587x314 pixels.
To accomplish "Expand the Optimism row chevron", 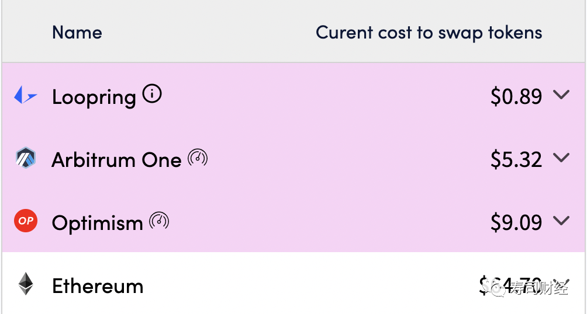I will [x=561, y=221].
